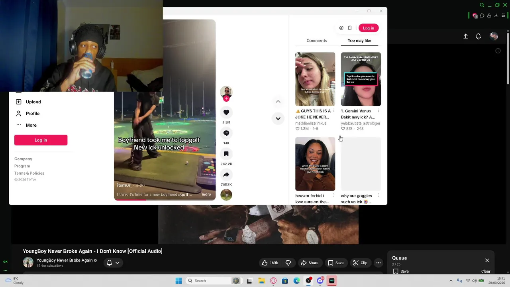This screenshot has height=287, width=510.
Task: Open the weather widget showing 8°C Cloudy
Action: pyautogui.click(x=14, y=281)
